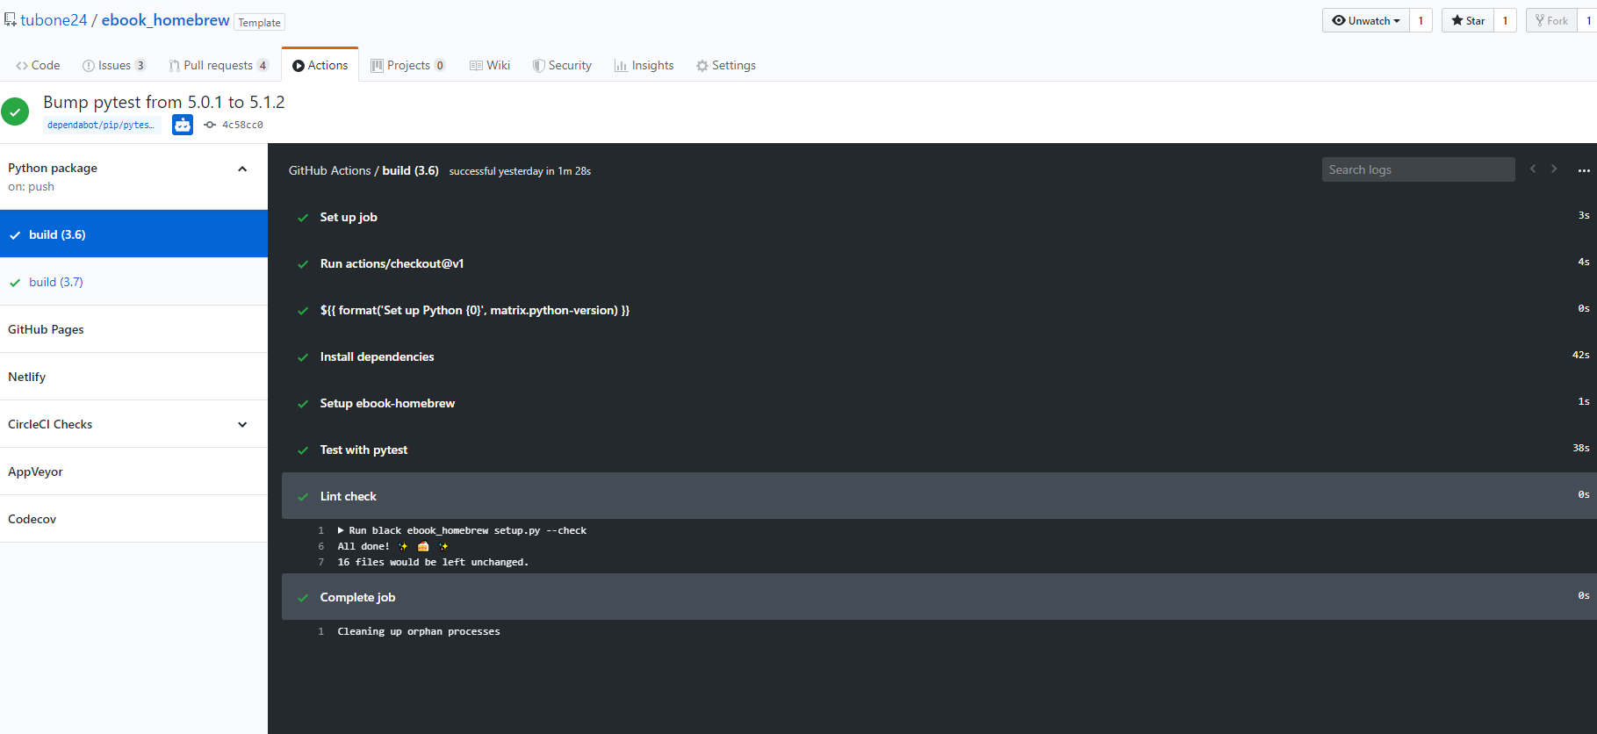The width and height of the screenshot is (1597, 734).
Task: Open the Unwatch dropdown
Action: [1365, 20]
